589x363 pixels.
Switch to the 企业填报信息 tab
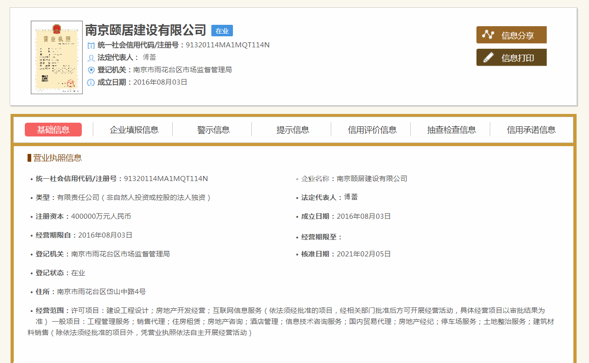click(134, 130)
